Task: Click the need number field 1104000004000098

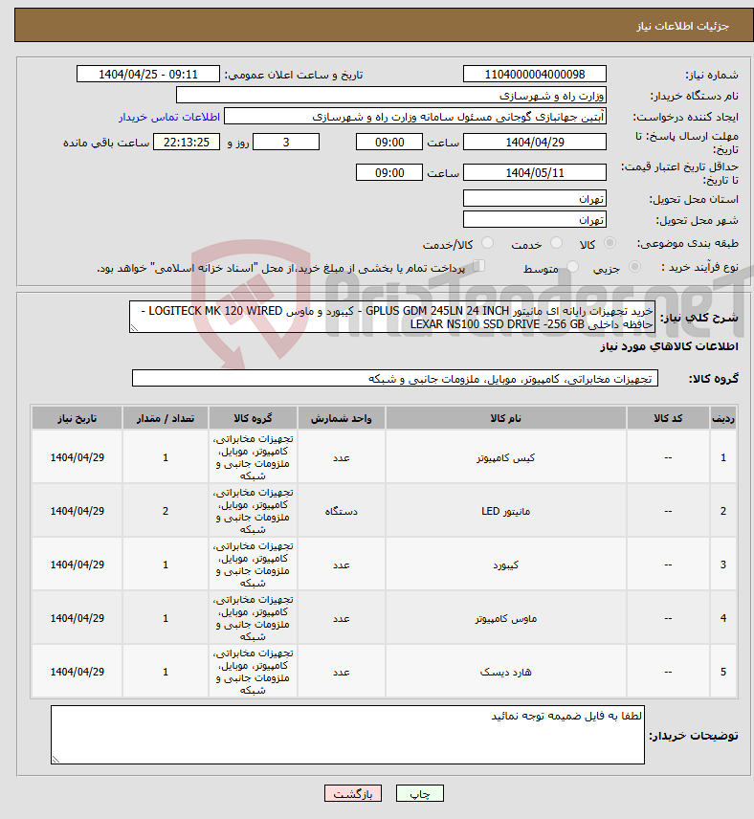Action: [x=535, y=75]
